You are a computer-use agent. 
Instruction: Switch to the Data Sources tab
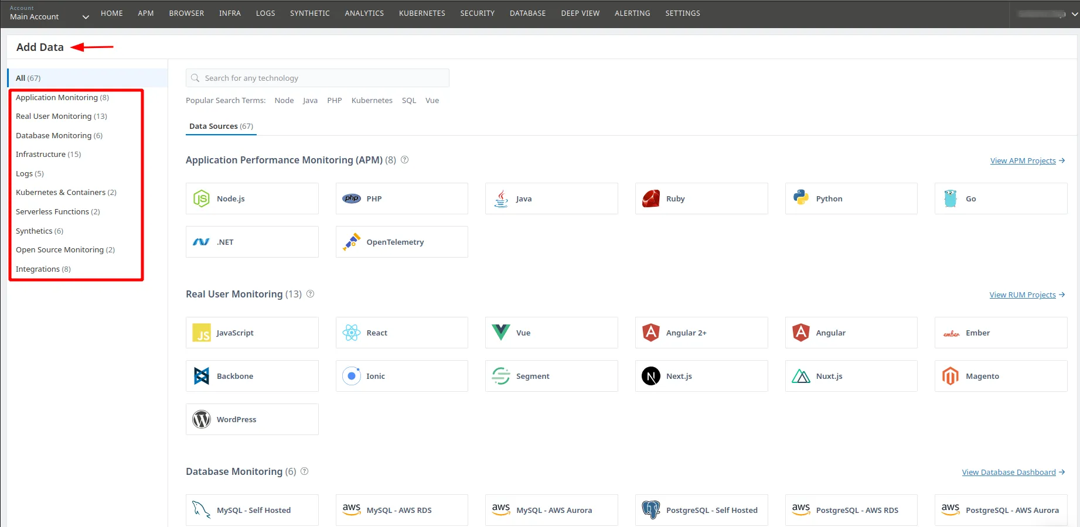pos(221,126)
